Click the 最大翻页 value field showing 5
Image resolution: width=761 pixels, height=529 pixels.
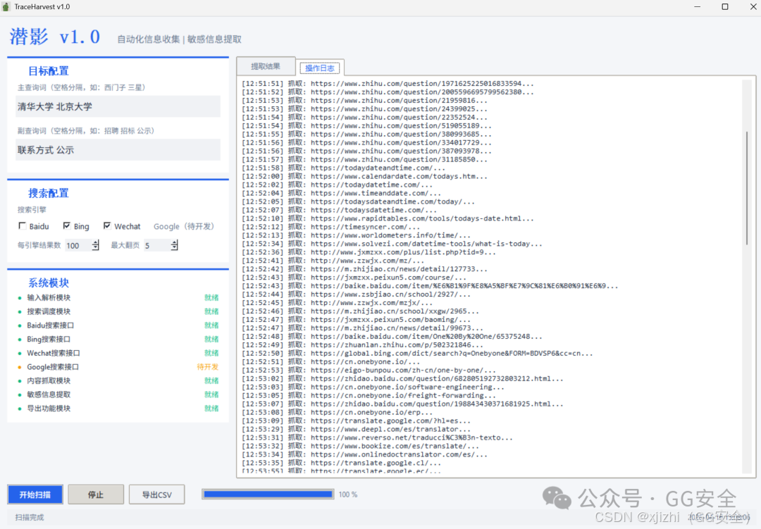pos(157,246)
